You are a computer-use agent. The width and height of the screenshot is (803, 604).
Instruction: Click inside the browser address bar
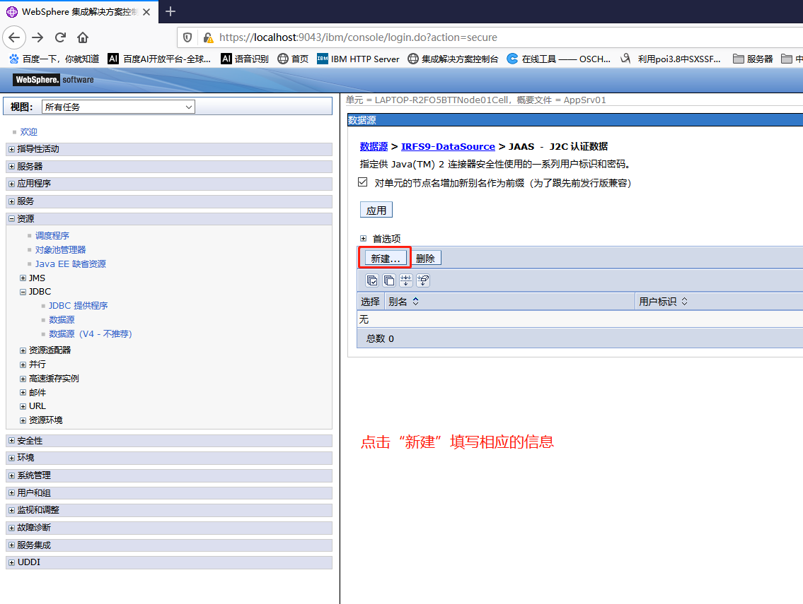pyautogui.click(x=354, y=37)
